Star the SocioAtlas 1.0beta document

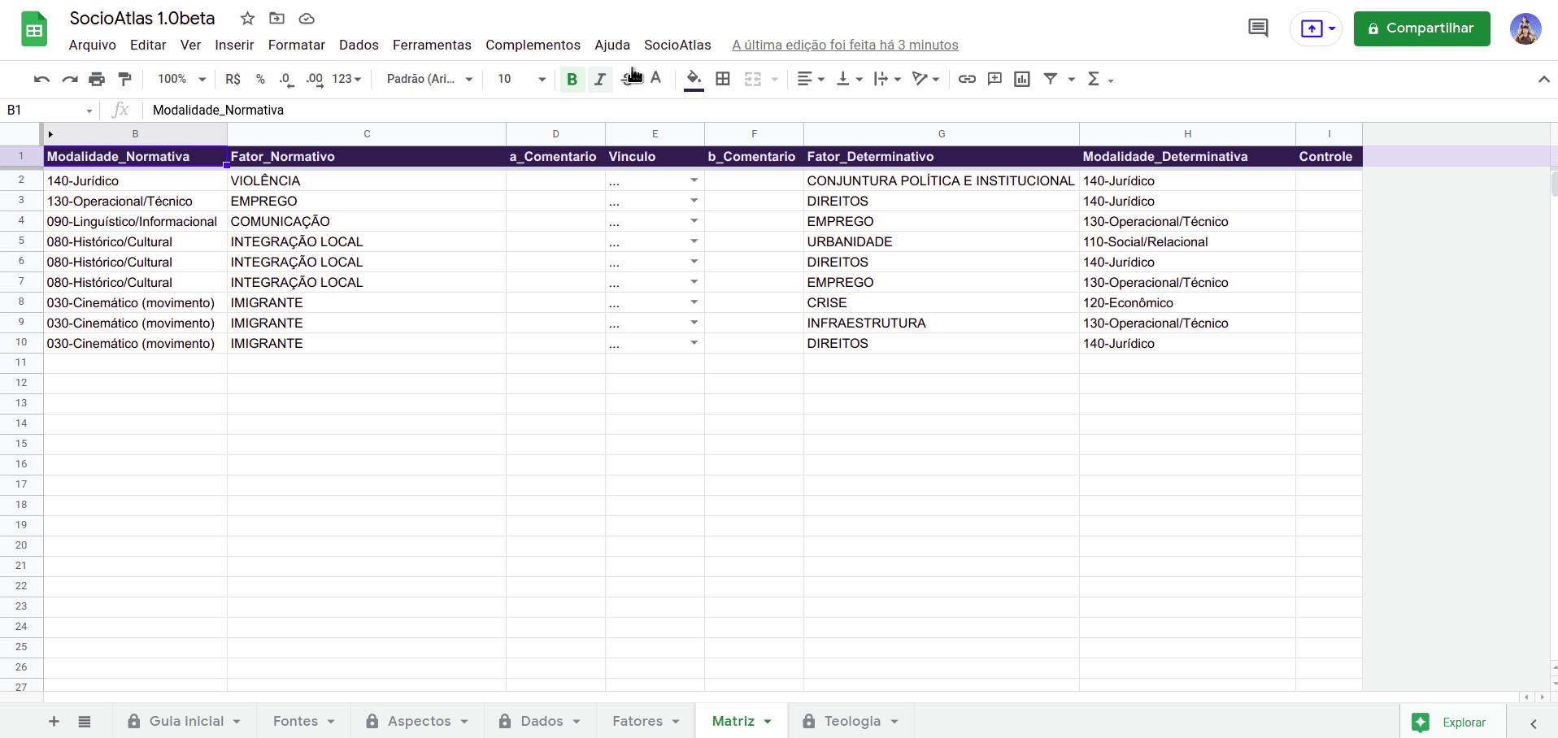(x=248, y=19)
